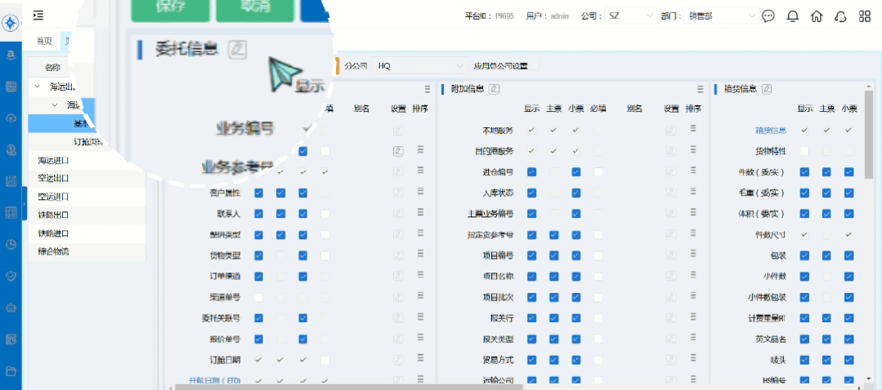Image resolution: width=882 pixels, height=390 pixels.
Task: Click the 设置 edit icon in 联系人 row
Action: [398, 214]
